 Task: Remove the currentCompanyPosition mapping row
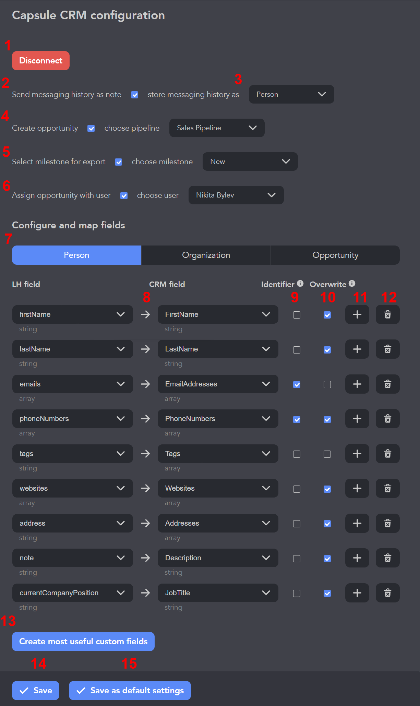click(387, 593)
